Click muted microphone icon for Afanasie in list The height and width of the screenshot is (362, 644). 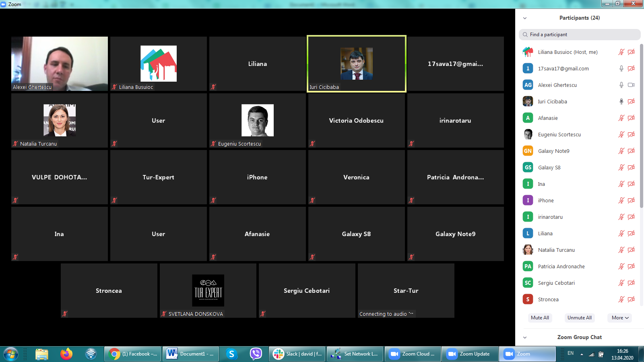click(621, 118)
